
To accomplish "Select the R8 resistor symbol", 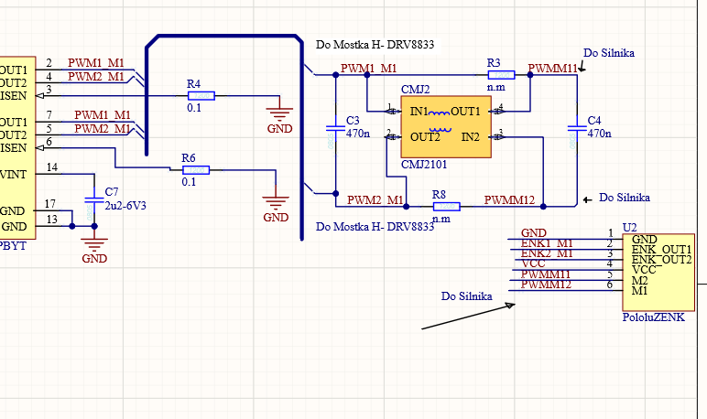I will pos(445,206).
